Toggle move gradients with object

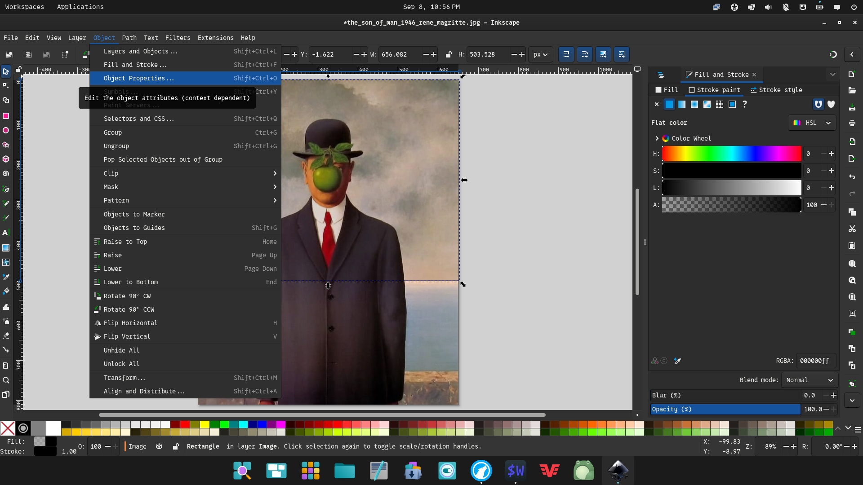click(x=603, y=54)
